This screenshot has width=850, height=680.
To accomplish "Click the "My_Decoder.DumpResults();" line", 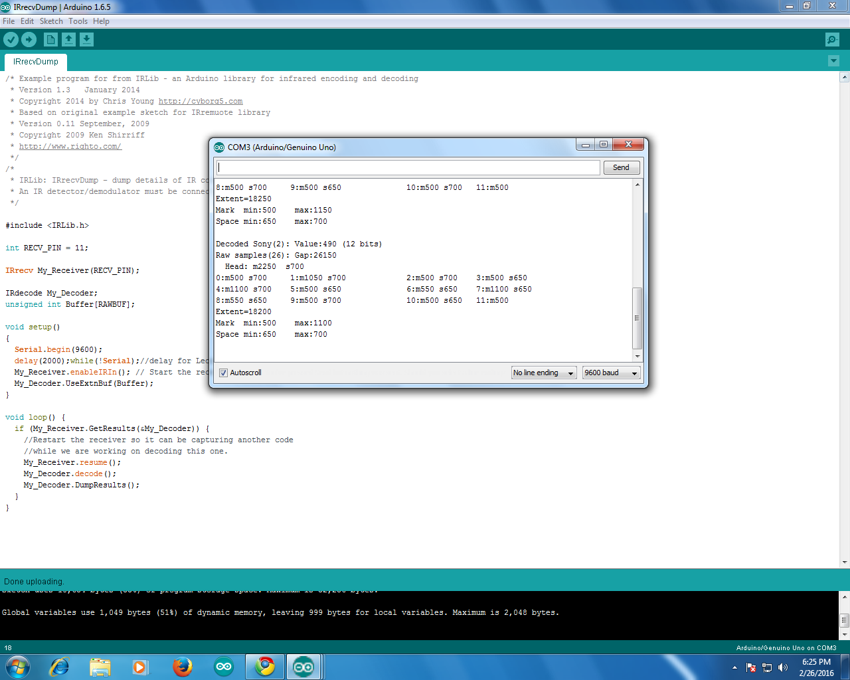I will [x=82, y=485].
